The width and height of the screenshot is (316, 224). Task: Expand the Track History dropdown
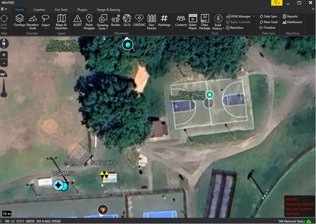click(x=224, y=29)
